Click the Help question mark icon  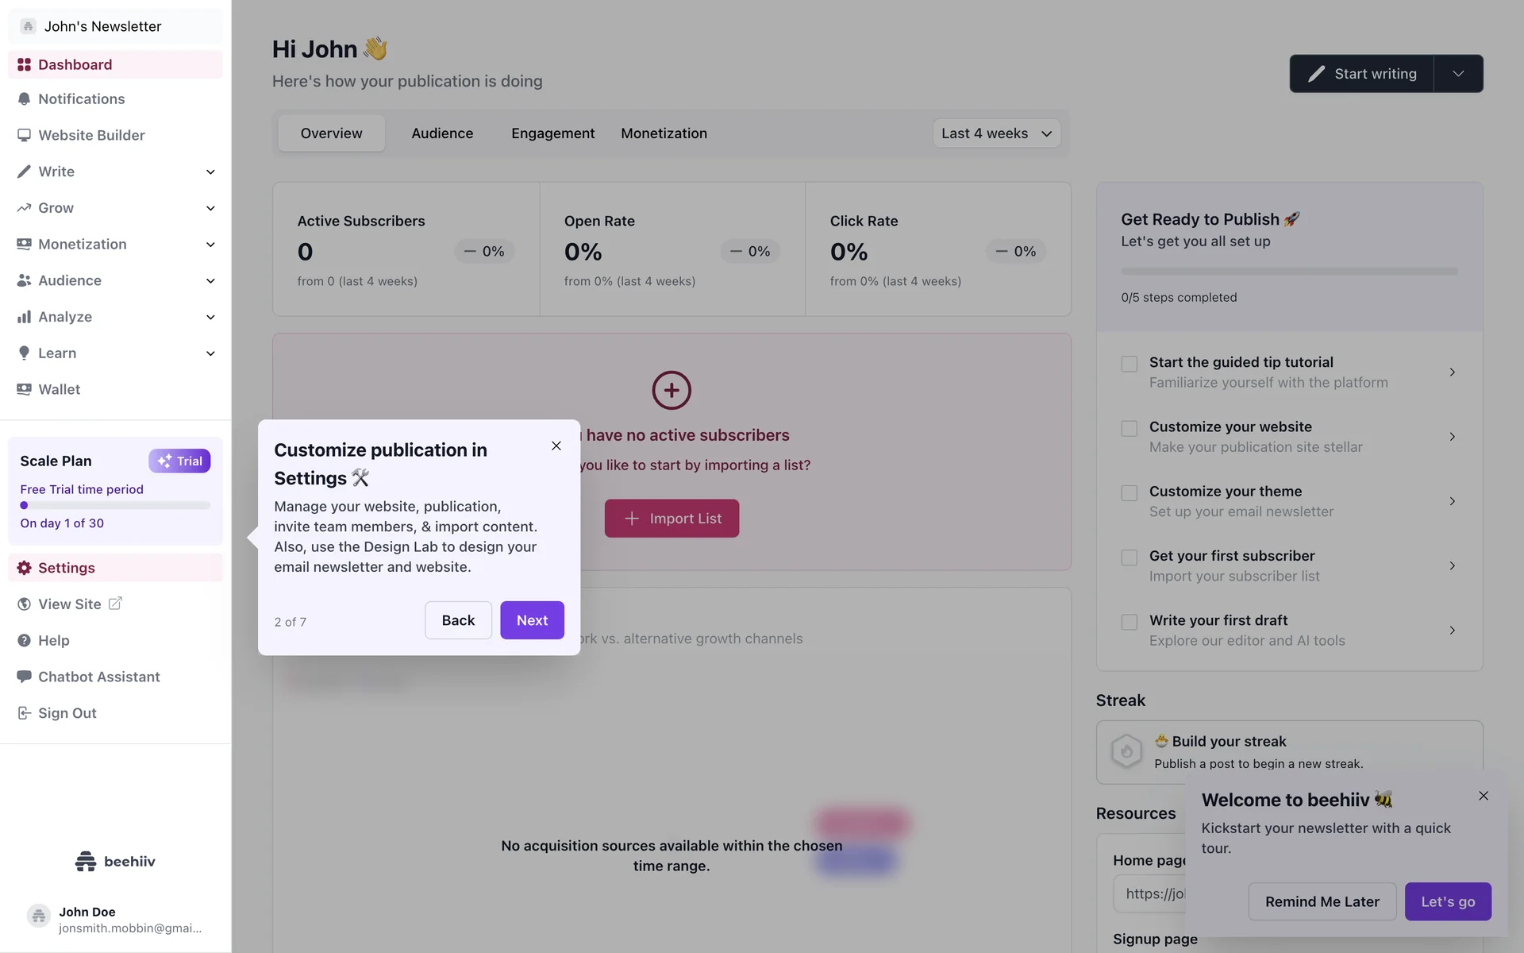[24, 641]
